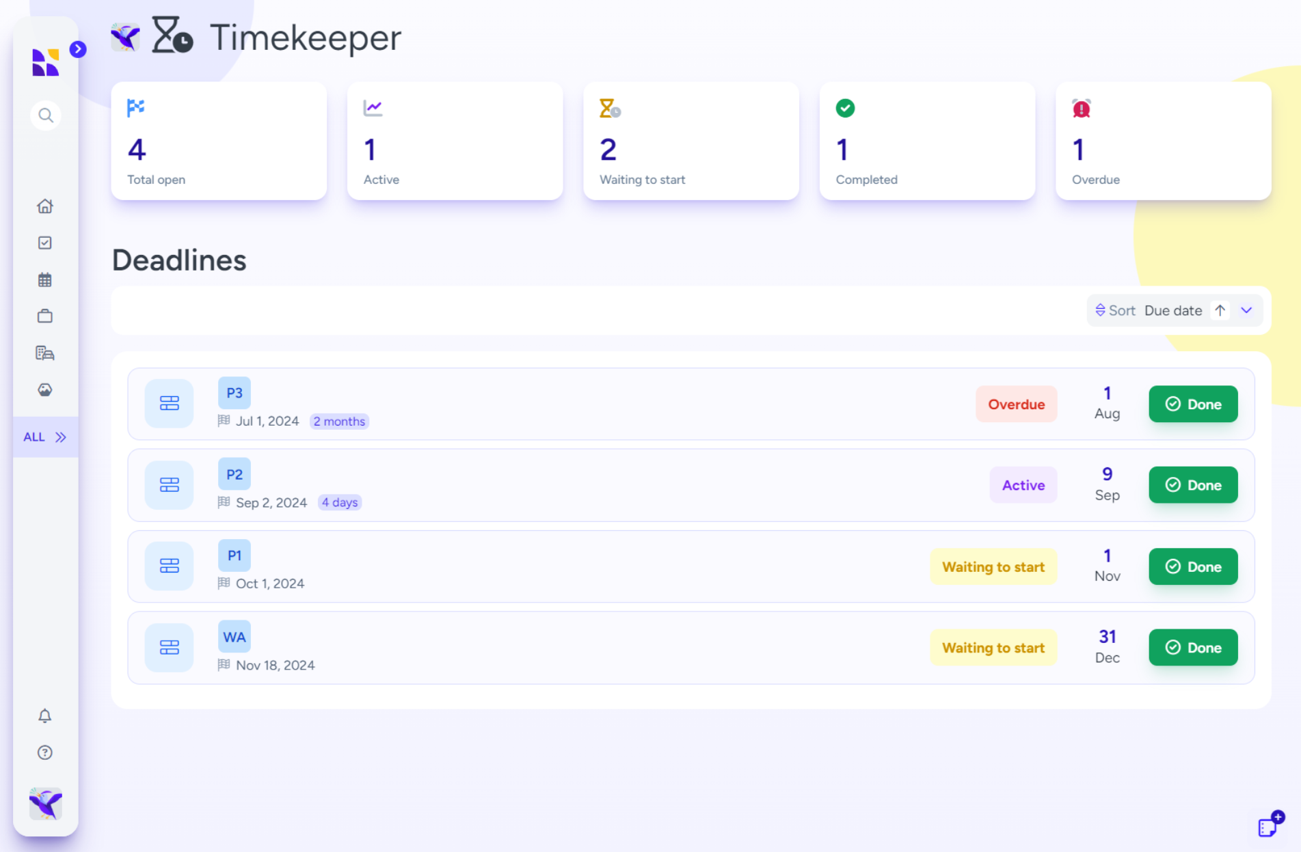Image resolution: width=1301 pixels, height=852 pixels.
Task: Open notifications bell icon
Action: pyautogui.click(x=45, y=715)
